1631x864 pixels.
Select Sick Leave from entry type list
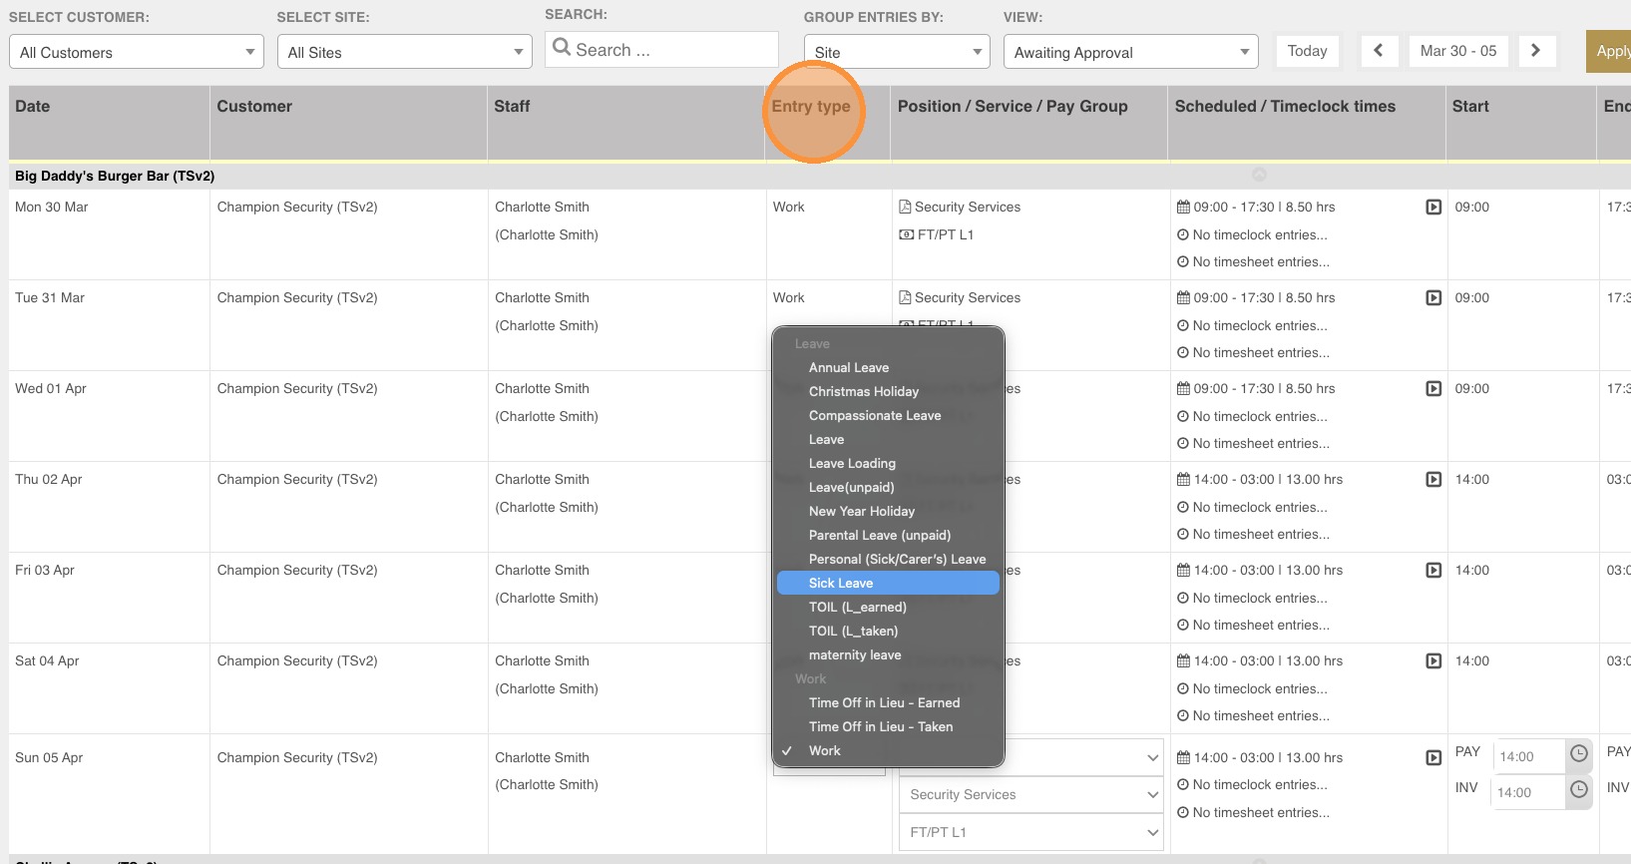click(841, 584)
